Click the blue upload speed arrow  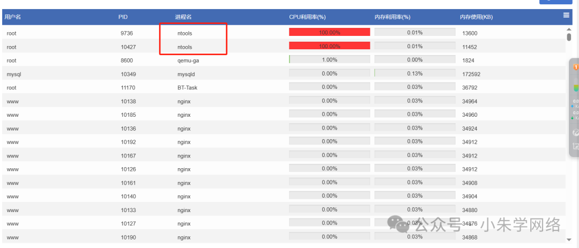pos(572,106)
